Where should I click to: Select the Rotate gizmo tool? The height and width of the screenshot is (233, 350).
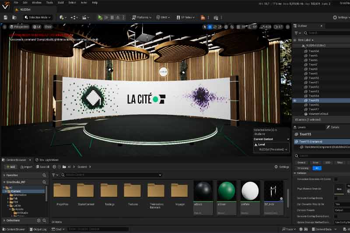(215, 27)
